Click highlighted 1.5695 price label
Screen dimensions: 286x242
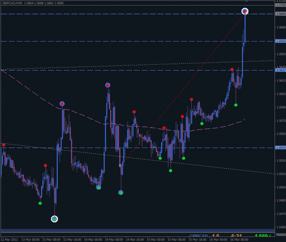281,14
